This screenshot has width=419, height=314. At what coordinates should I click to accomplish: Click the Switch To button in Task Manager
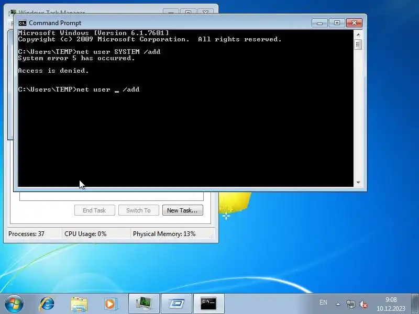coord(138,210)
